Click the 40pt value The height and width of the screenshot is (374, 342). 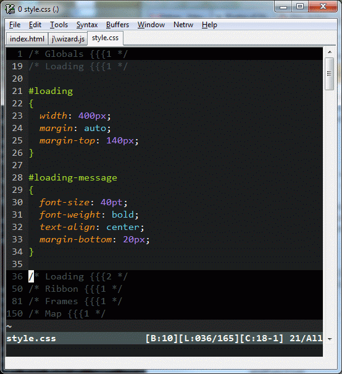coord(112,203)
